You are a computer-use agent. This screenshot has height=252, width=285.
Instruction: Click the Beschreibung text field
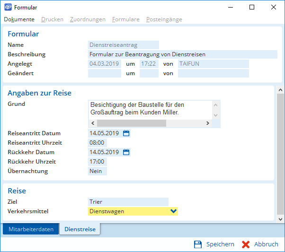pos(182,54)
